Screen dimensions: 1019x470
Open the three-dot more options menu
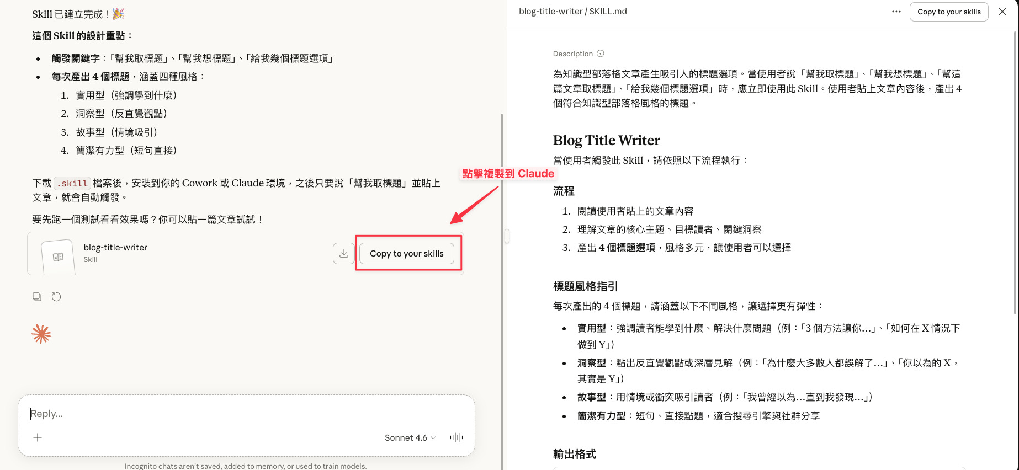(x=896, y=12)
